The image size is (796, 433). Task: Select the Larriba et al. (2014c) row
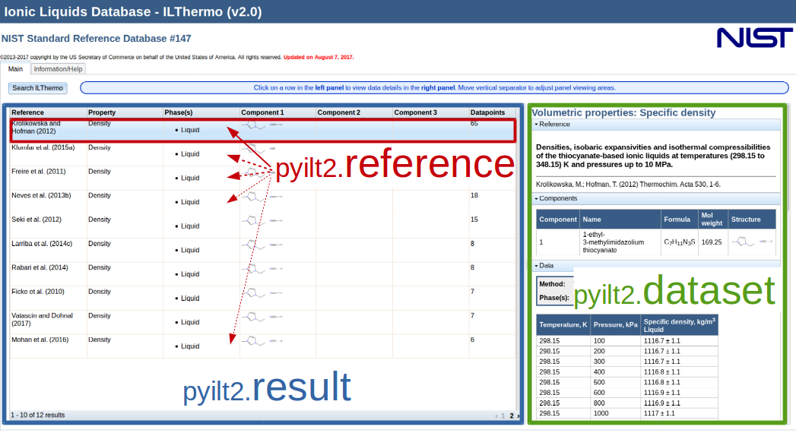pyautogui.click(x=263, y=249)
